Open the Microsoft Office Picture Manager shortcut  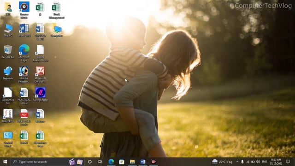40,75
